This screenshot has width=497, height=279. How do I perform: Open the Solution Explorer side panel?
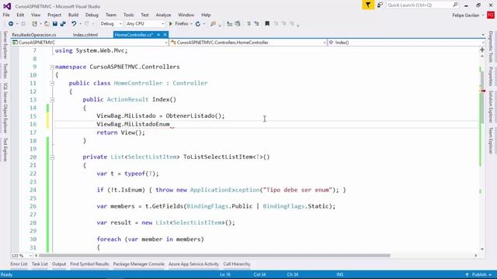point(491,106)
